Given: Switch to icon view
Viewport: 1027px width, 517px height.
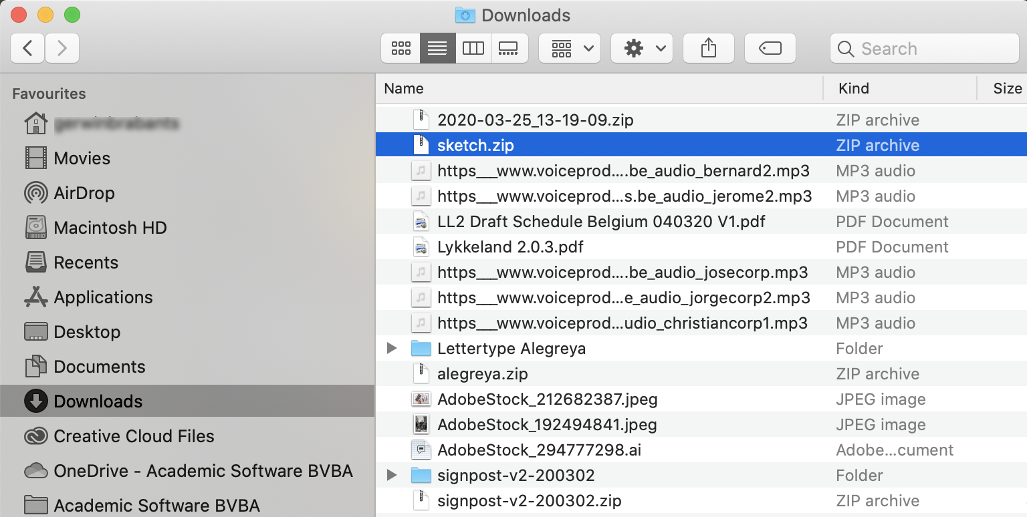Looking at the screenshot, I should (401, 48).
